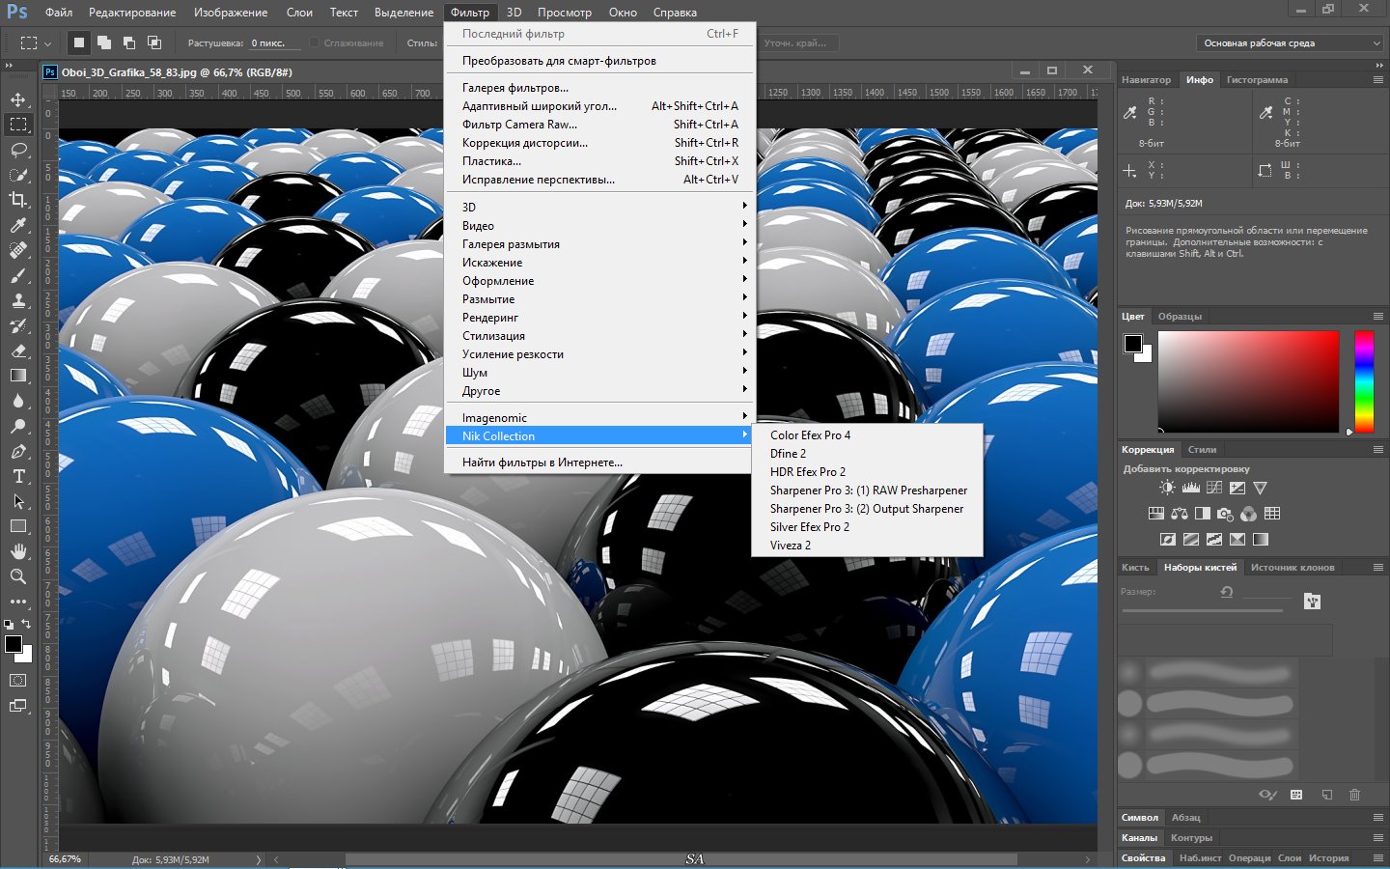Viewport: 1390px width, 869px height.
Task: Select the Horizontal Type tool
Action: click(x=18, y=476)
